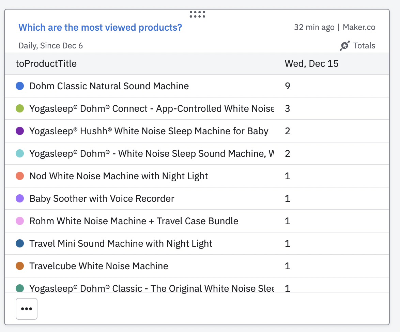Select Travelcube White Noise Machine row text
The height and width of the screenshot is (332, 400).
pyautogui.click(x=99, y=266)
